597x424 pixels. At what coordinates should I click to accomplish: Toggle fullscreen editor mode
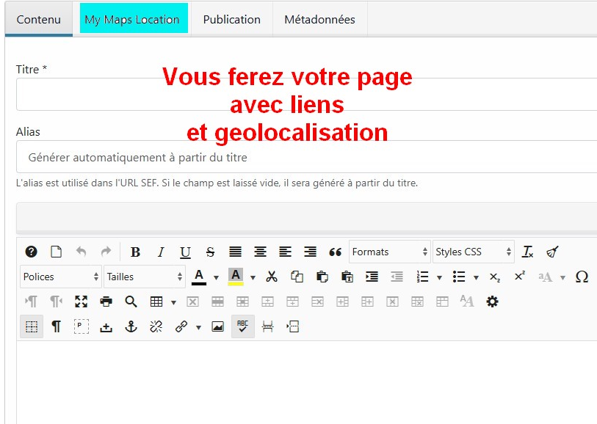click(x=81, y=301)
